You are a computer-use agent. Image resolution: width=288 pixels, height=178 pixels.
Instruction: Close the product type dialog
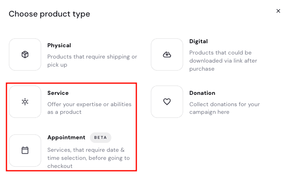278,11
